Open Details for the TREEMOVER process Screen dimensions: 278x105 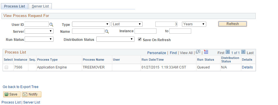tap(247, 67)
